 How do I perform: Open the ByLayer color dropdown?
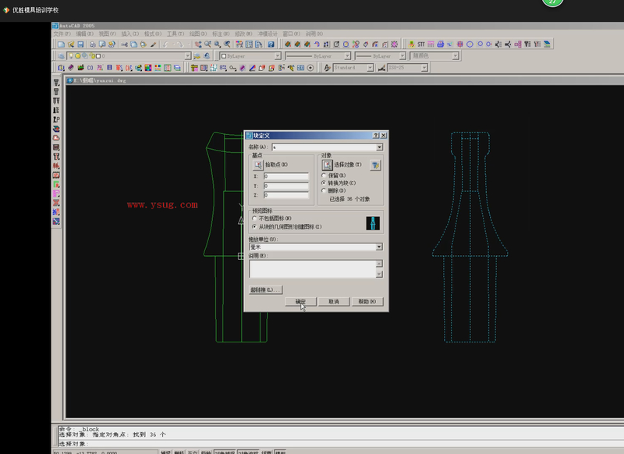(x=278, y=56)
